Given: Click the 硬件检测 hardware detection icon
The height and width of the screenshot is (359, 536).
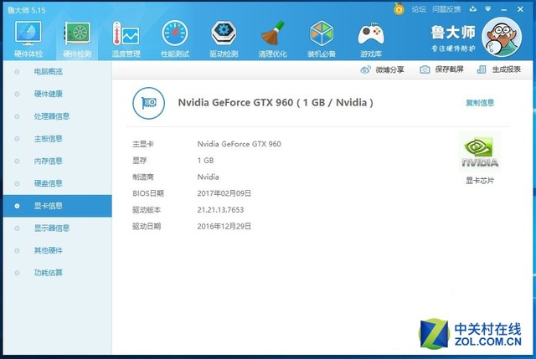Looking at the screenshot, I should pyautogui.click(x=77, y=35).
